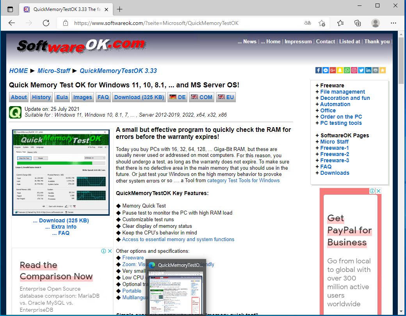Close the QuickMemoryTestOK tab
406x316 pixels.
point(106,10)
